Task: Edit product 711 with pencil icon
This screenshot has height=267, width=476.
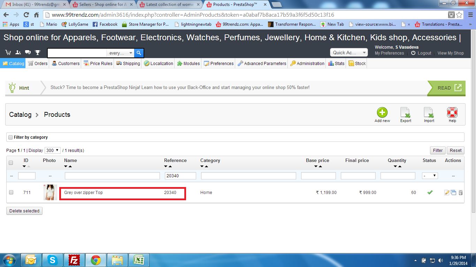Action: [x=447, y=193]
